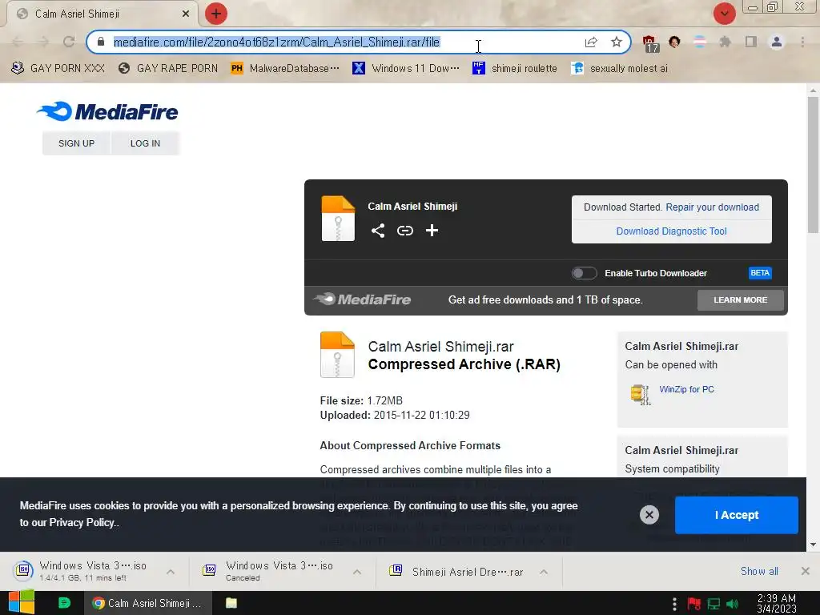Click the scrollbar up arrow
The image size is (820, 615).
pyautogui.click(x=813, y=90)
